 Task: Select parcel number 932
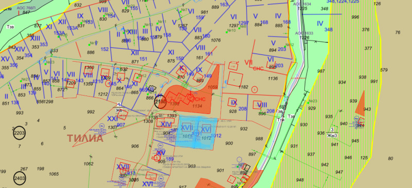pyautogui.click(x=244, y=129)
